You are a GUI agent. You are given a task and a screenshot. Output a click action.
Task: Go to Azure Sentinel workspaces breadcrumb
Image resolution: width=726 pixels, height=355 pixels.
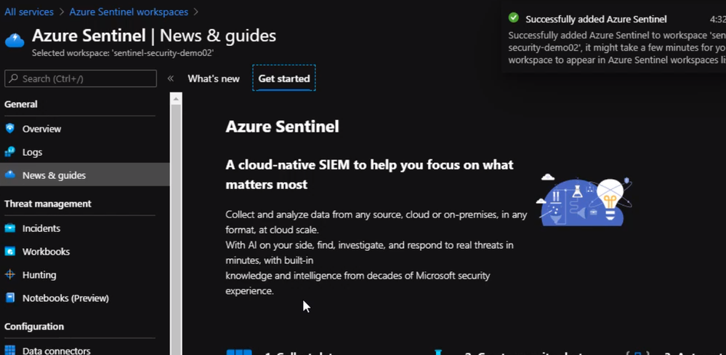point(129,12)
